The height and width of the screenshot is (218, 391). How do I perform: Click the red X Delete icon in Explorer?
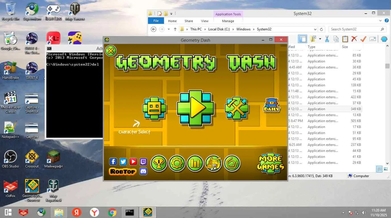(354, 39)
